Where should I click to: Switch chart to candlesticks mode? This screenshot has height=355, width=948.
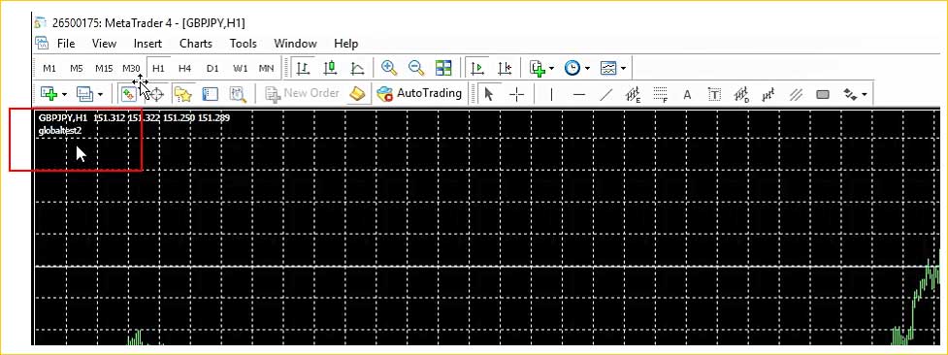[x=330, y=68]
